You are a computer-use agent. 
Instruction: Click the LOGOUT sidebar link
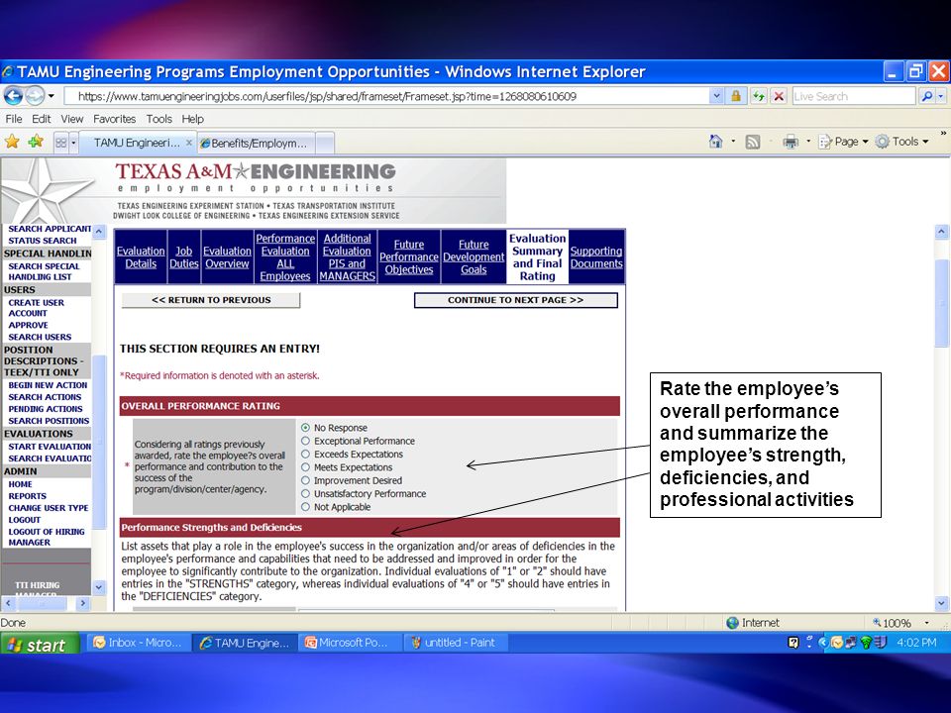[24, 520]
